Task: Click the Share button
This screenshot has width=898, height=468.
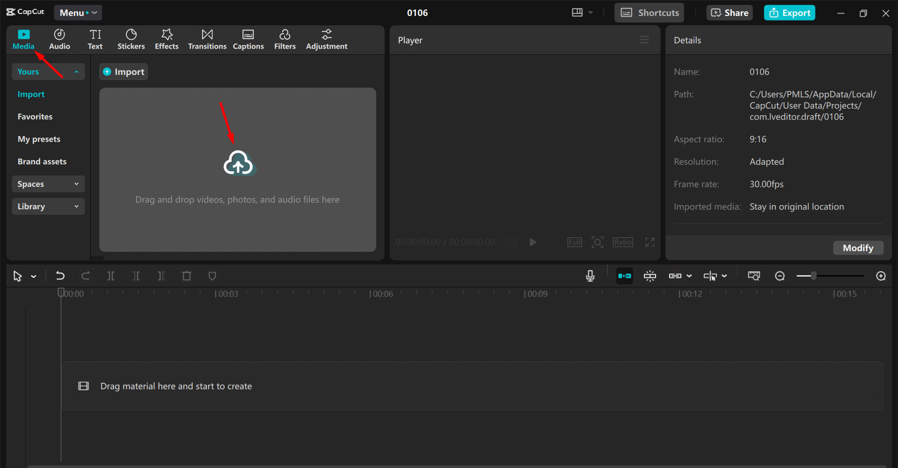Action: pyautogui.click(x=730, y=13)
